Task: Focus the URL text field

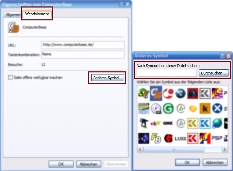Action: click(83, 45)
